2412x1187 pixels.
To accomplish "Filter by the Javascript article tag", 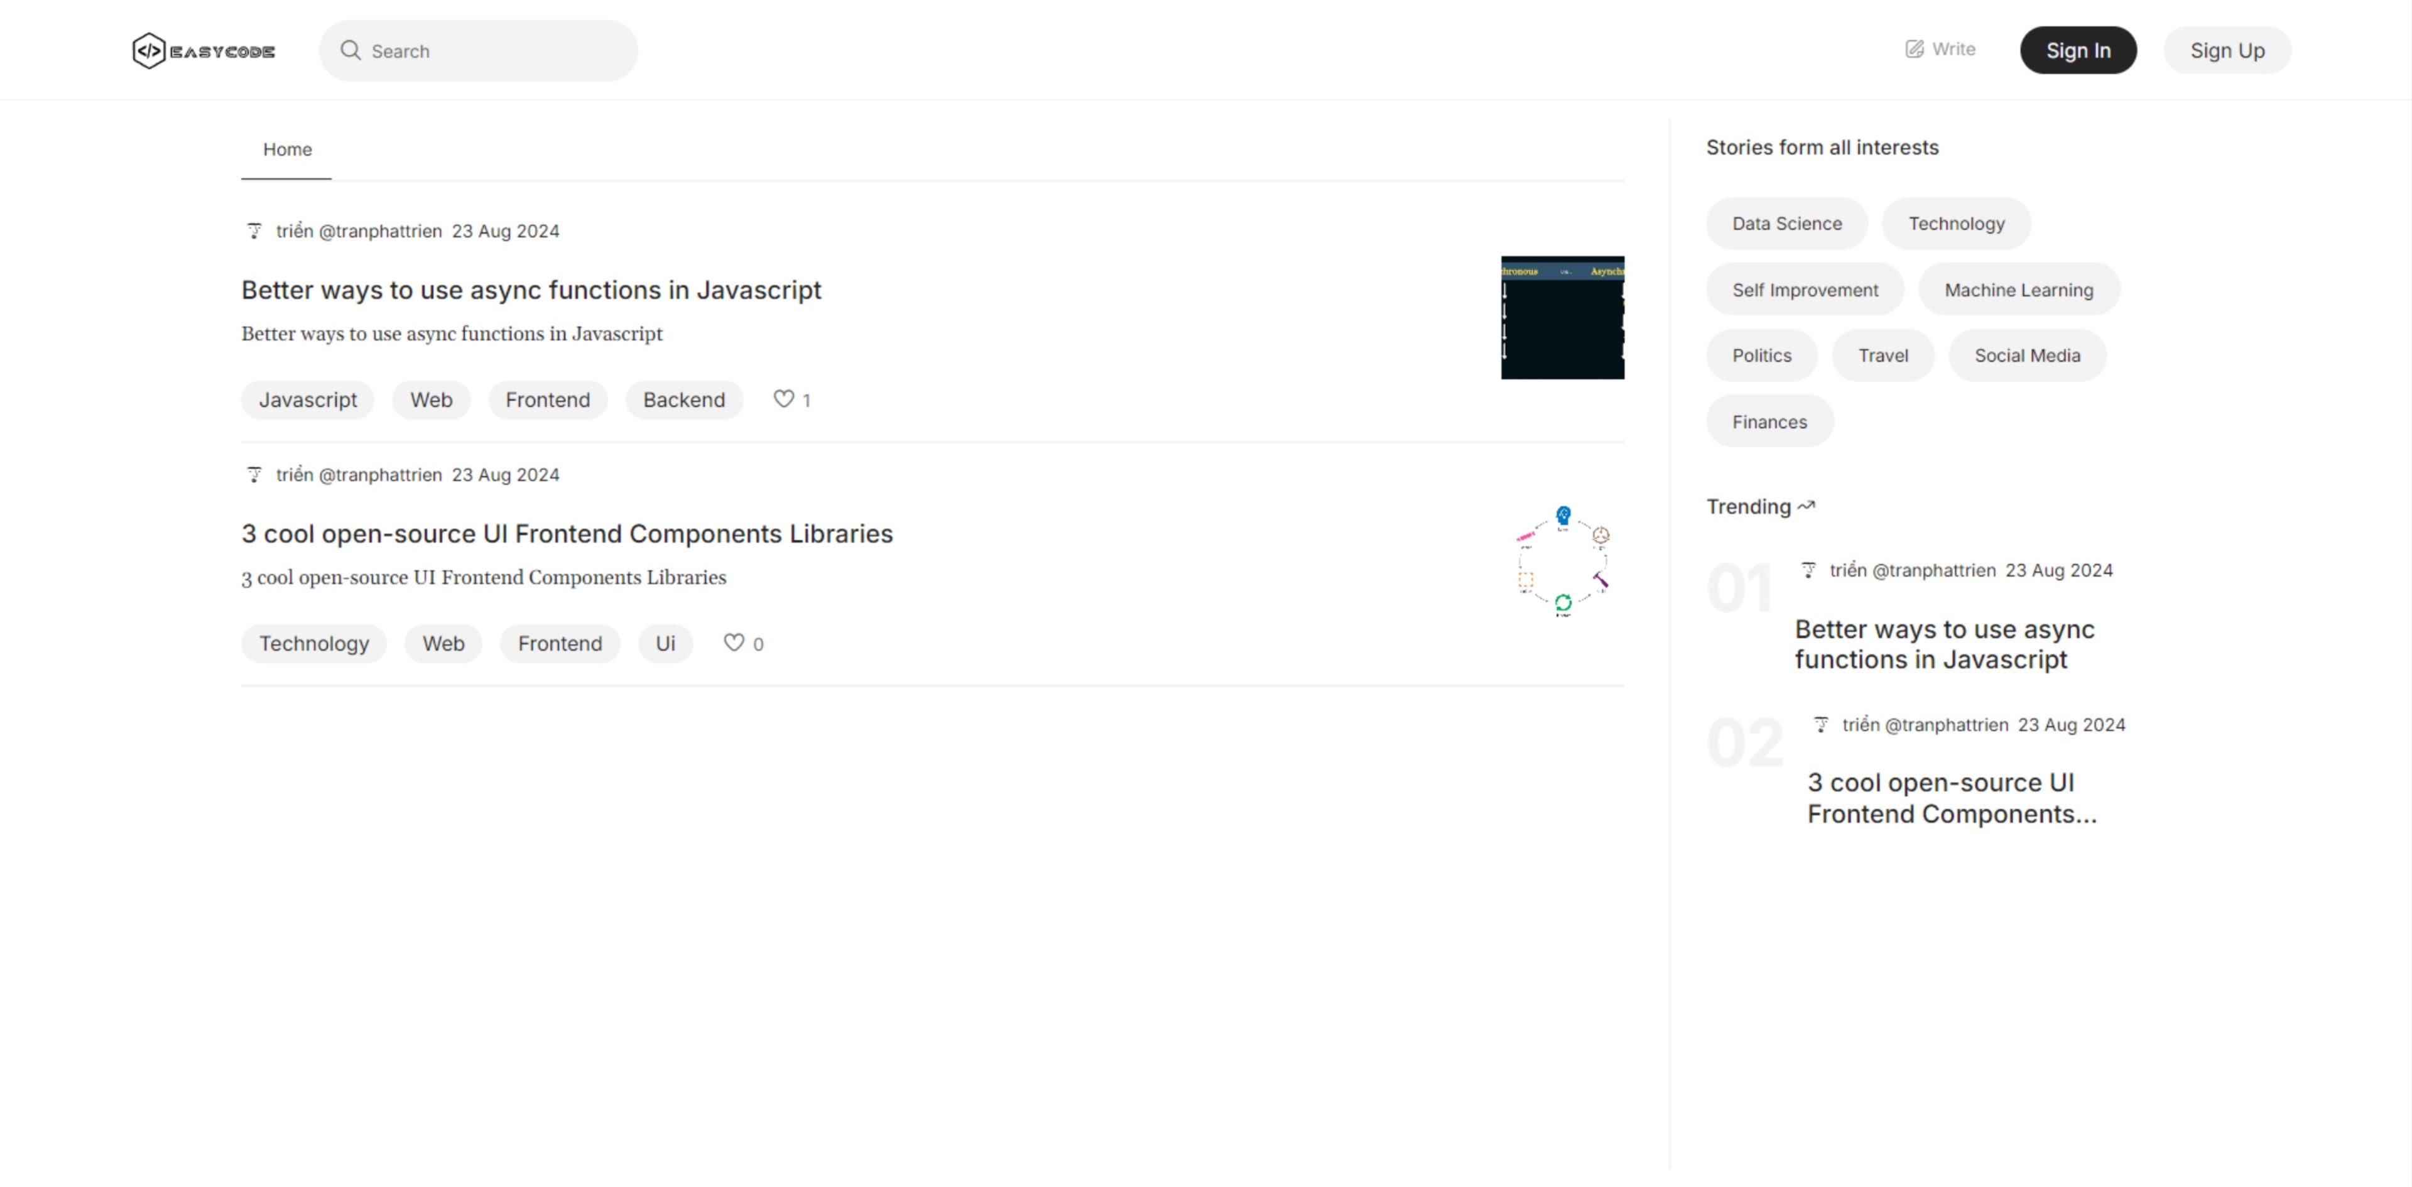I will [x=307, y=399].
